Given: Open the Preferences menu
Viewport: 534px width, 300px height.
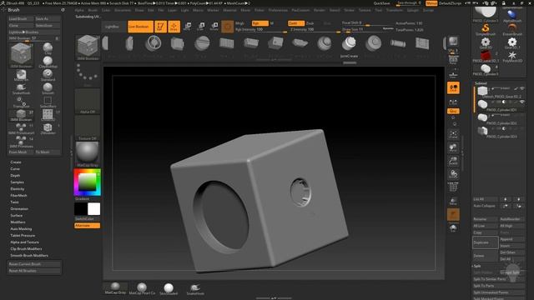Looking at the screenshot, I should 278,10.
